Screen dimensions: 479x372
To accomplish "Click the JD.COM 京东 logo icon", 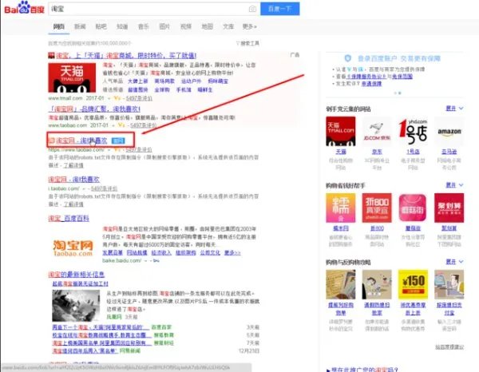I will point(377,132).
